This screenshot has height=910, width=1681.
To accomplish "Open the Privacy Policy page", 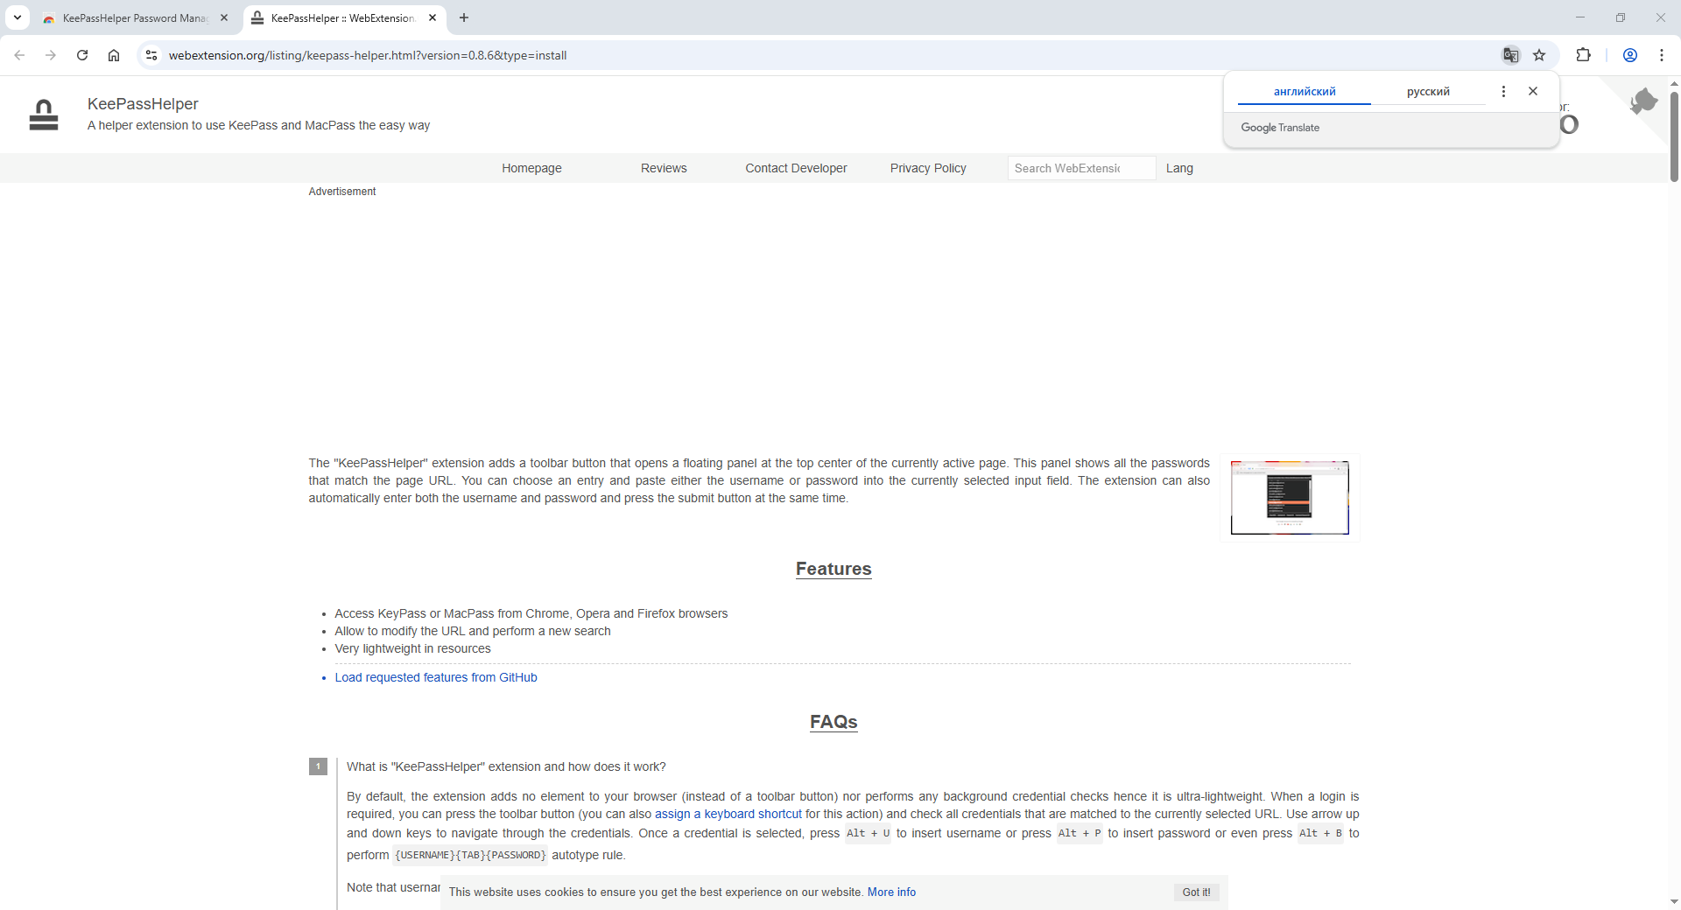I will point(927,168).
